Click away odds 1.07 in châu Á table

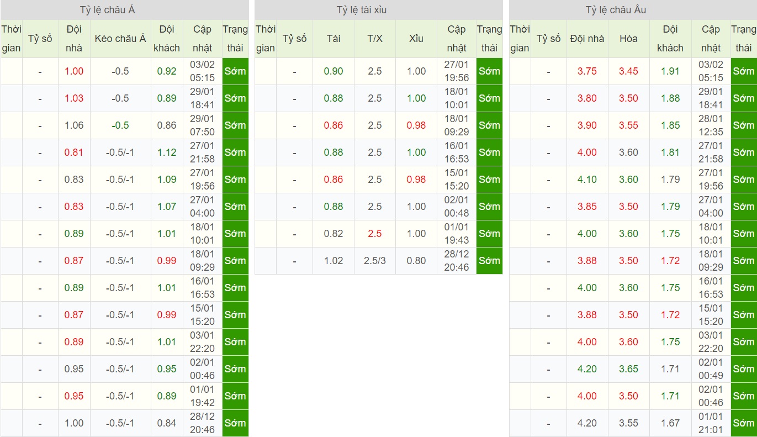(167, 207)
